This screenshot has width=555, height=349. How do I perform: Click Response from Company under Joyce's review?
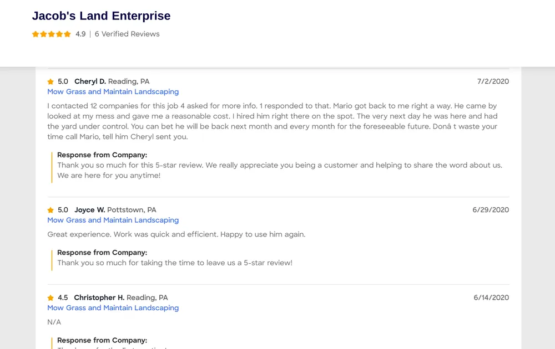pyautogui.click(x=102, y=253)
